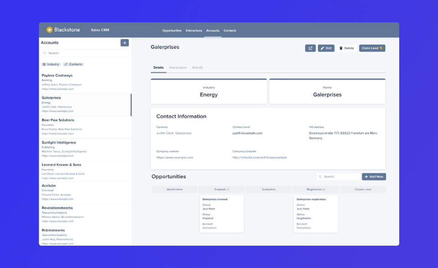Focus the Opportunities search box
This screenshot has width=438, height=268.
(340, 176)
